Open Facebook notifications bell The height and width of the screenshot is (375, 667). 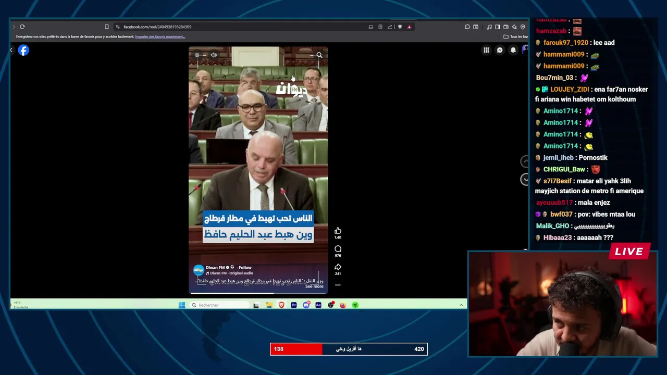tap(513, 50)
